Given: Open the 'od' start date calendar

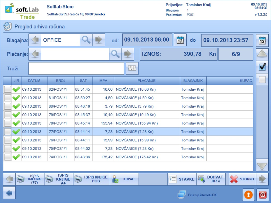Looking at the screenshot, I should point(180,40).
